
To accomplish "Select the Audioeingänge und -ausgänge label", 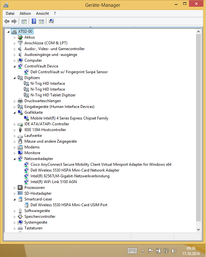I will [51, 55].
